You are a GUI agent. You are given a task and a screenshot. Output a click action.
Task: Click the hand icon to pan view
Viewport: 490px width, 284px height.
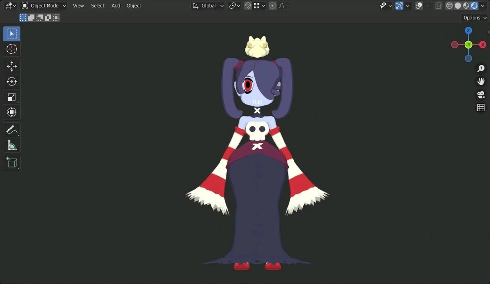click(x=481, y=81)
